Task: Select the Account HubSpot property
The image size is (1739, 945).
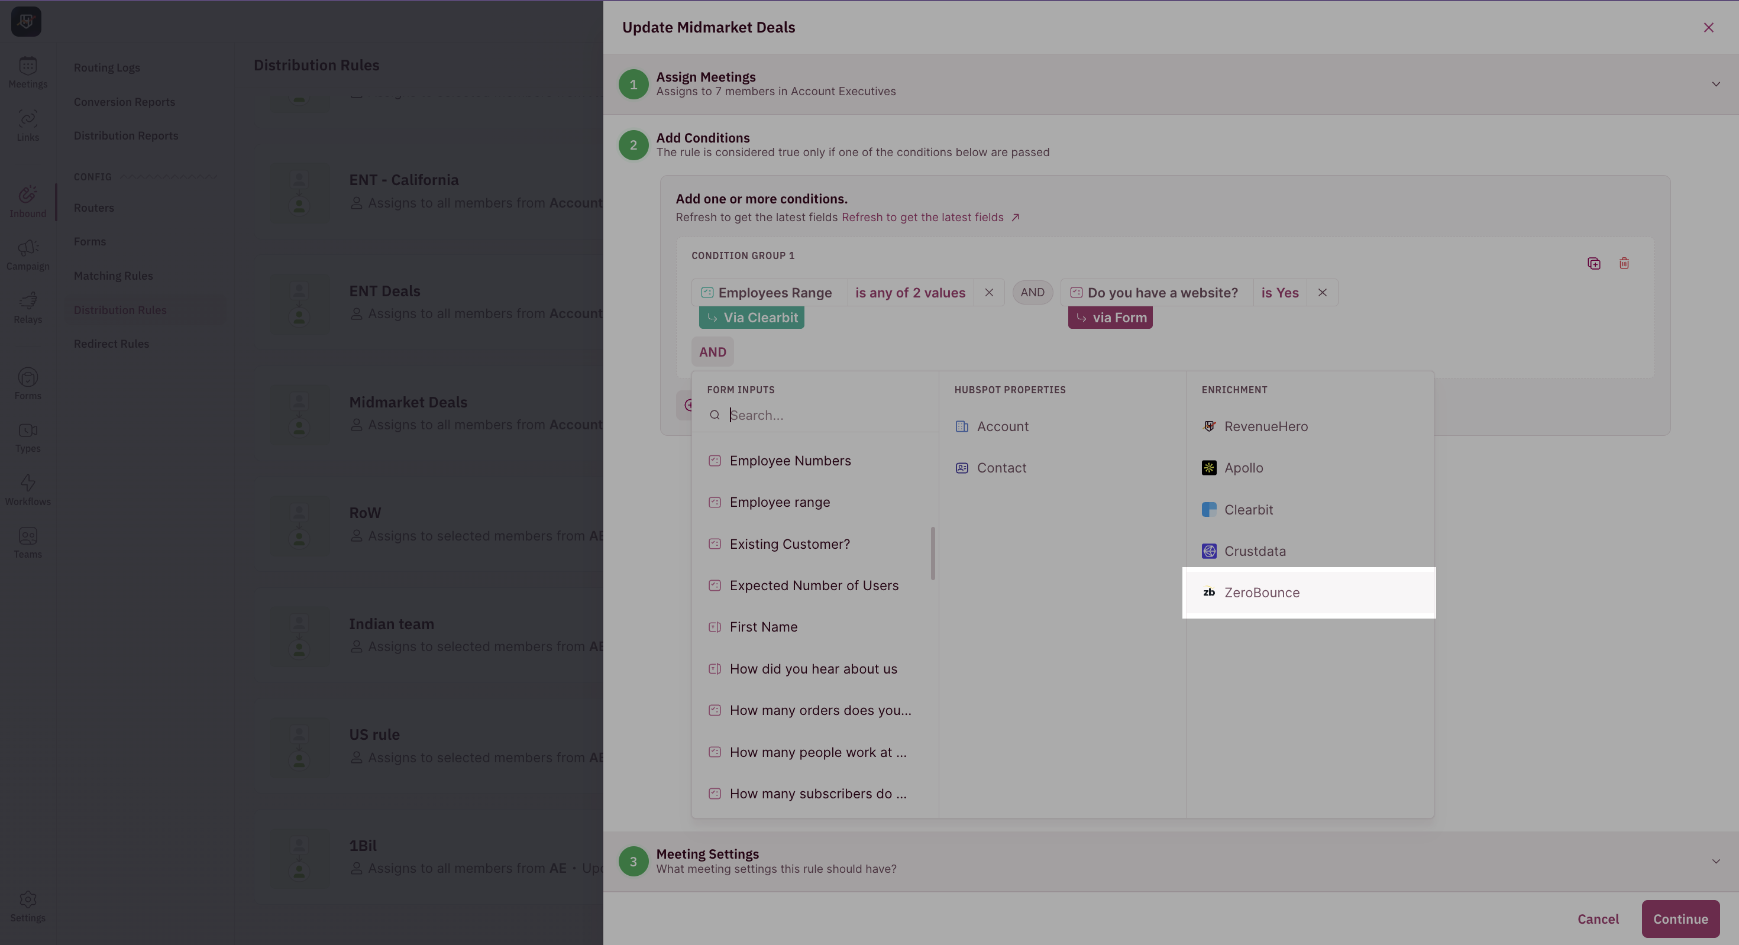Action: pyautogui.click(x=1002, y=426)
